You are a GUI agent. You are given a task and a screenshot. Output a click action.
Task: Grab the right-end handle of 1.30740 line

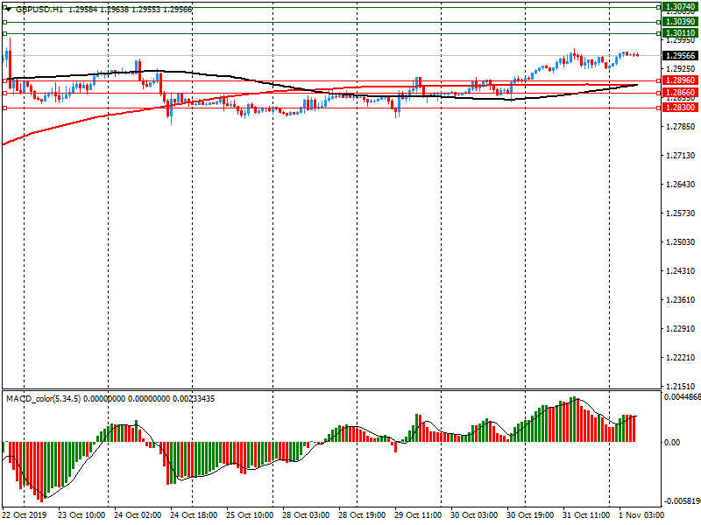(x=658, y=7)
